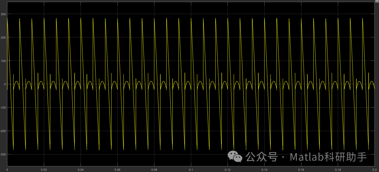Screen dimensions: 379x172
Task: Click the 100 label on the vertical axis
Action: [x=3, y=61]
